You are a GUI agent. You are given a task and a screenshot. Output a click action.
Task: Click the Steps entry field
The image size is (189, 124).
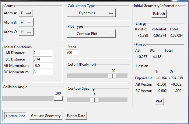click(x=72, y=53)
